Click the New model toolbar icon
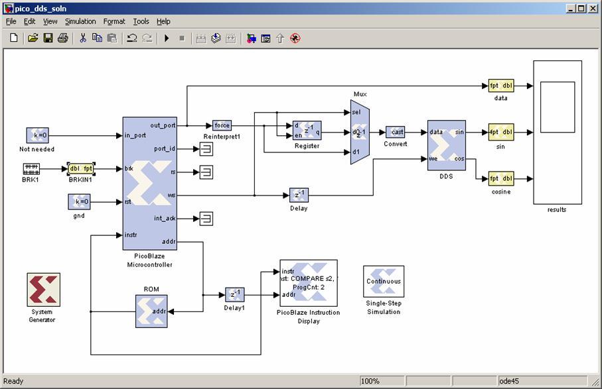Screen dimensions: 602x389 point(14,38)
